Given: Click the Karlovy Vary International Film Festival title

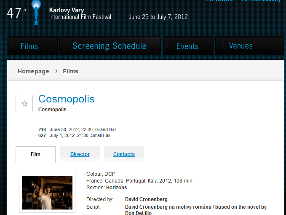Looking at the screenshot, I should 80,13.
